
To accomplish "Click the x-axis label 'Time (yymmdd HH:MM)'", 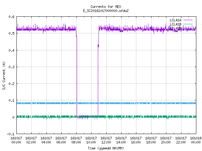I will pos(106,148).
